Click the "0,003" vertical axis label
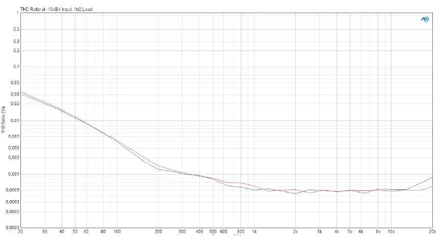Viewport: 442px width, 244px height. pyautogui.click(x=14, y=148)
